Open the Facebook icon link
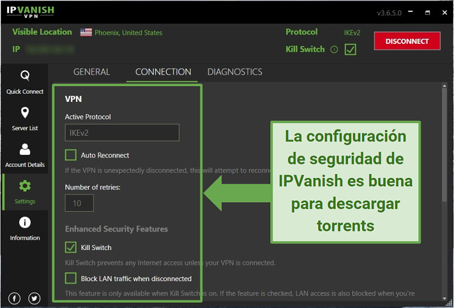The height and width of the screenshot is (308, 454). click(x=14, y=298)
